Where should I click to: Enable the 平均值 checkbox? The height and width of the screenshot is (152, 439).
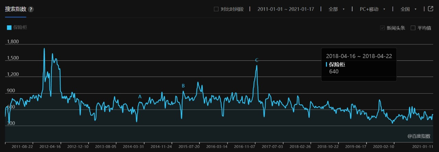point(413,28)
